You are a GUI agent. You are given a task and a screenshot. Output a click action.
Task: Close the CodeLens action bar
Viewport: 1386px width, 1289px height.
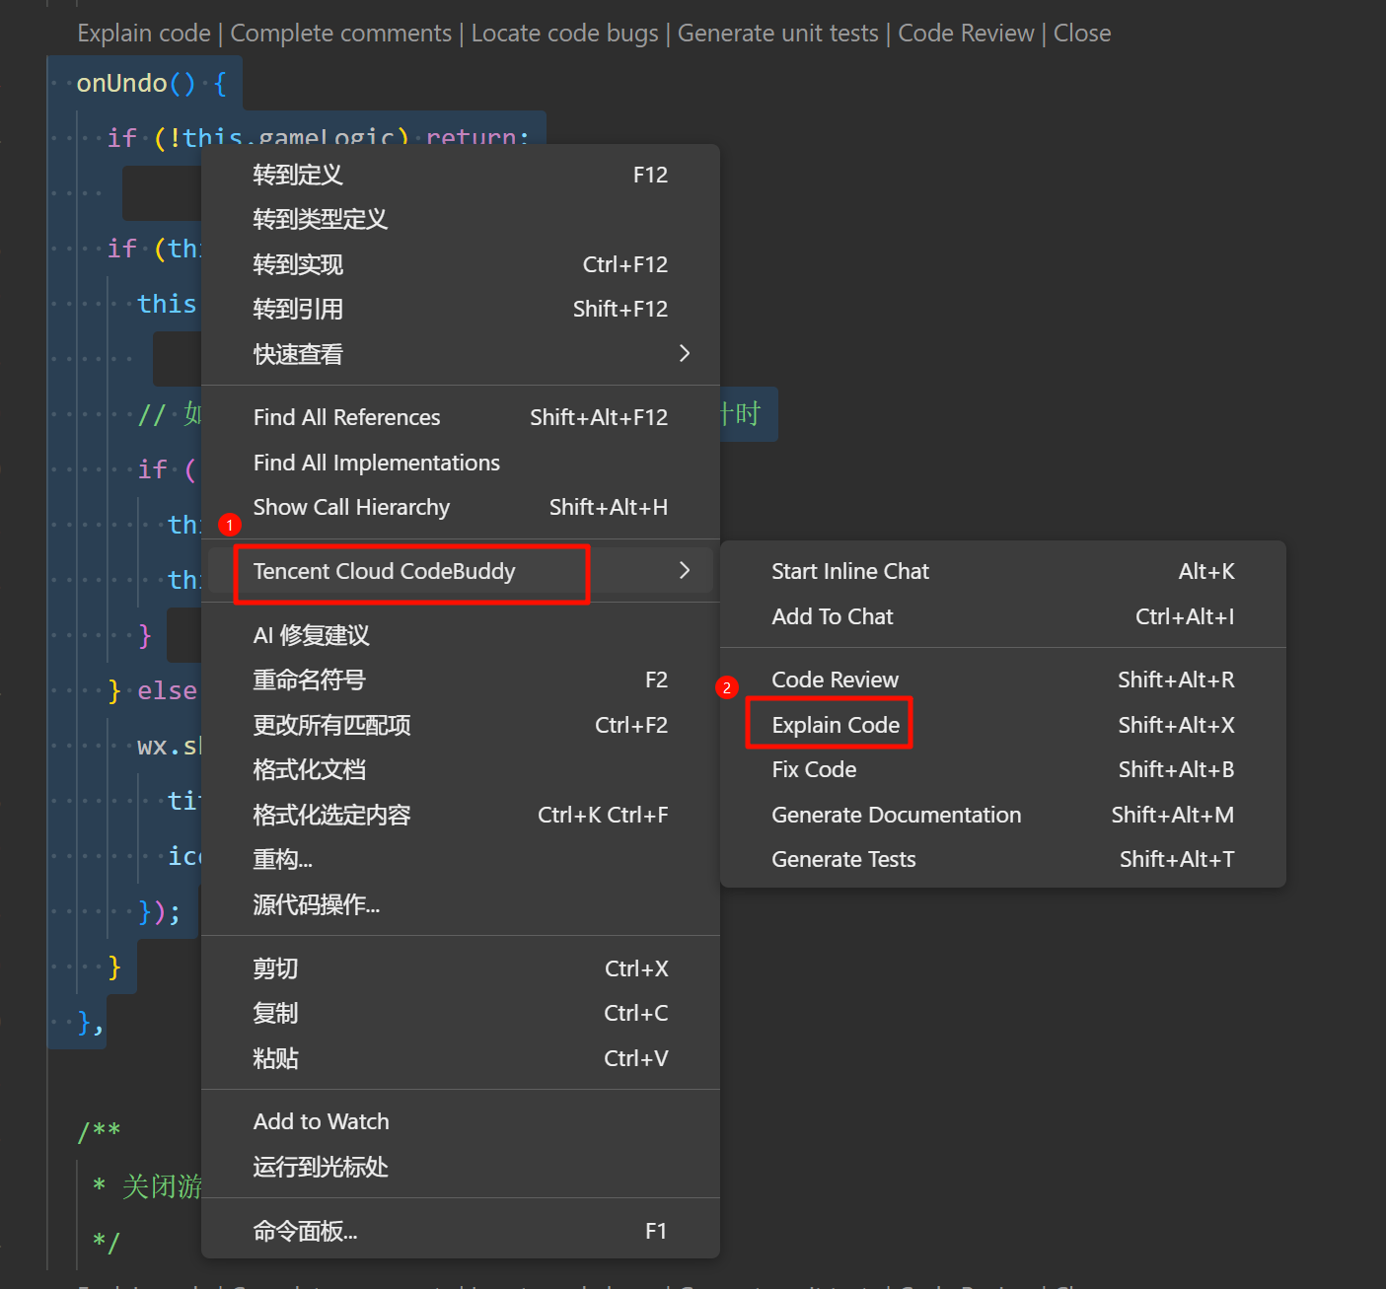1081,34
